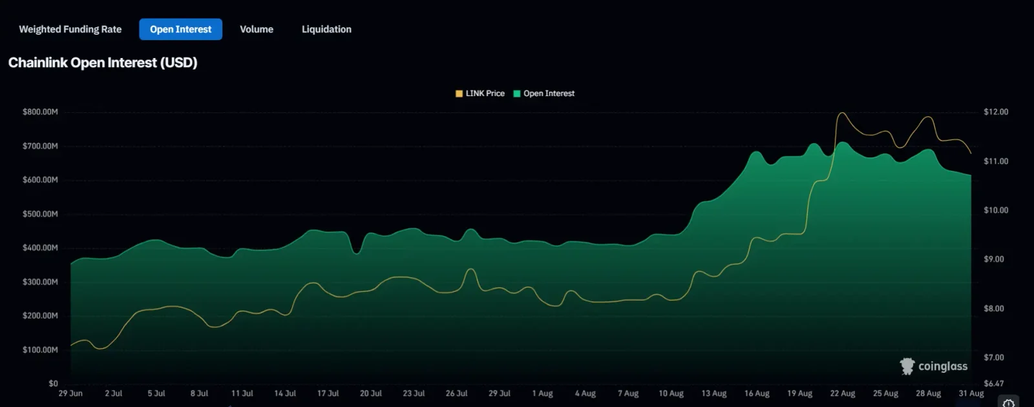
Task: Click the $200.00M axis label
Action: coord(40,316)
